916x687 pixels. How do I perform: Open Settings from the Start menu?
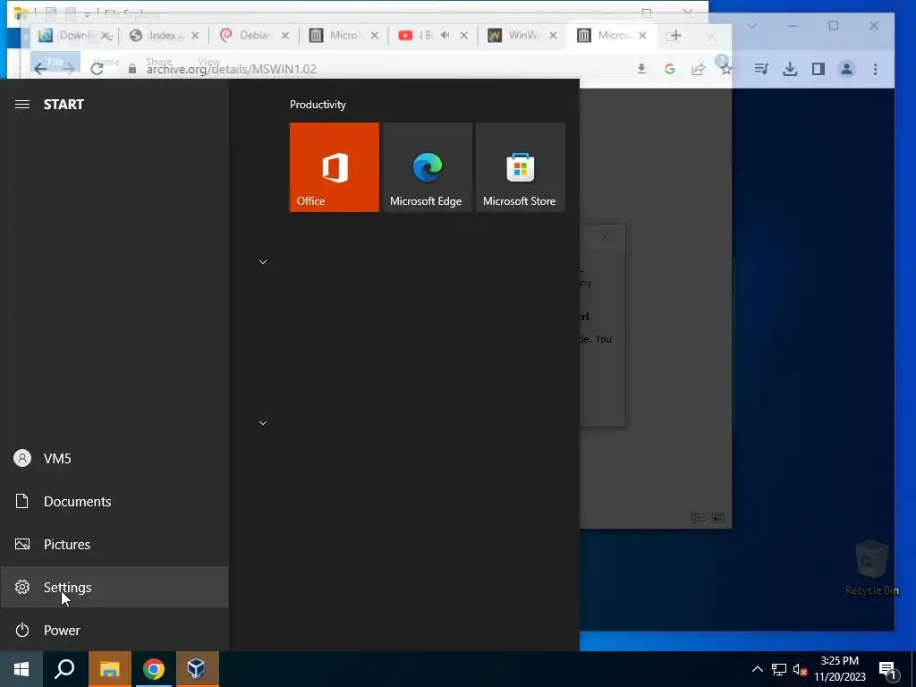click(x=114, y=587)
